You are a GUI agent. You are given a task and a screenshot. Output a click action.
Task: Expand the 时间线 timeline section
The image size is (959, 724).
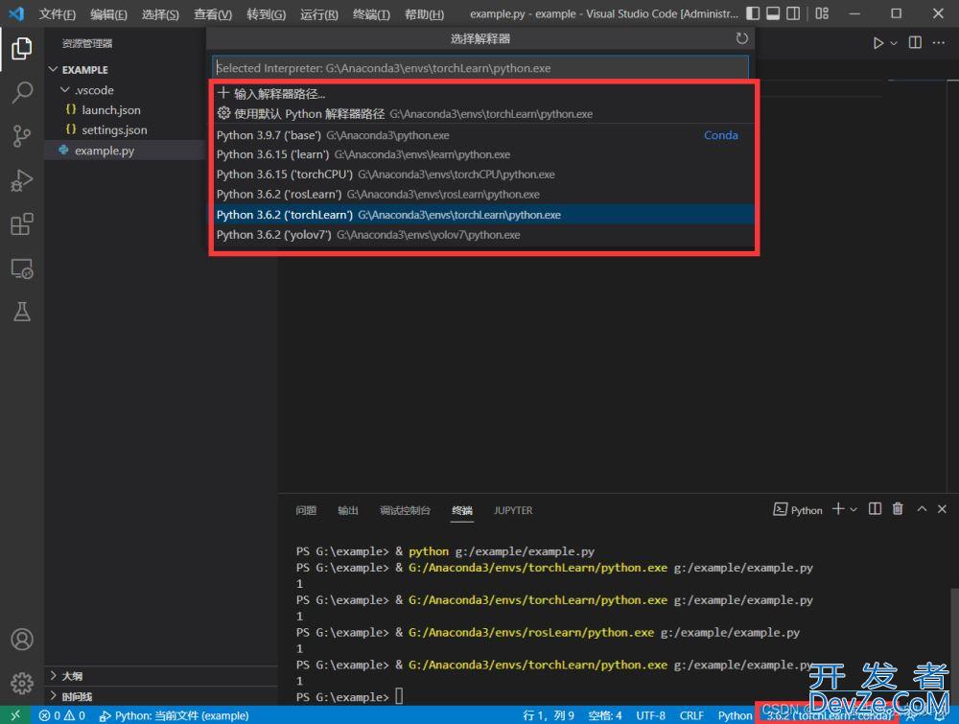[x=161, y=696]
